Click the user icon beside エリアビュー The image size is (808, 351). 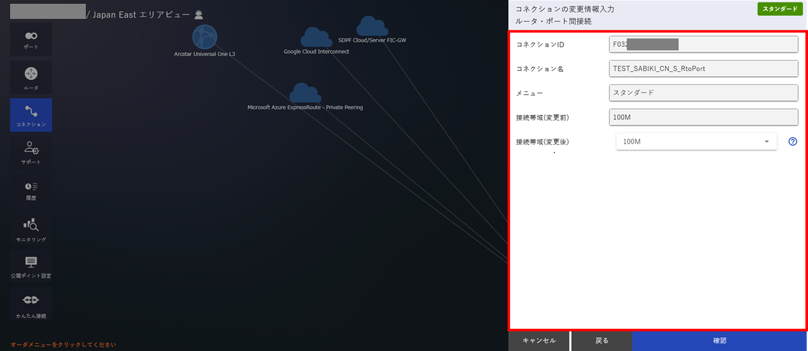tap(199, 14)
